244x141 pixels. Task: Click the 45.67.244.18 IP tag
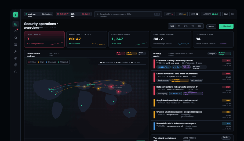click(175, 93)
